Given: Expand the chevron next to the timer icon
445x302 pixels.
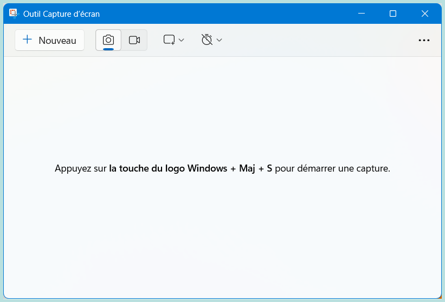Looking at the screenshot, I should click(220, 40).
